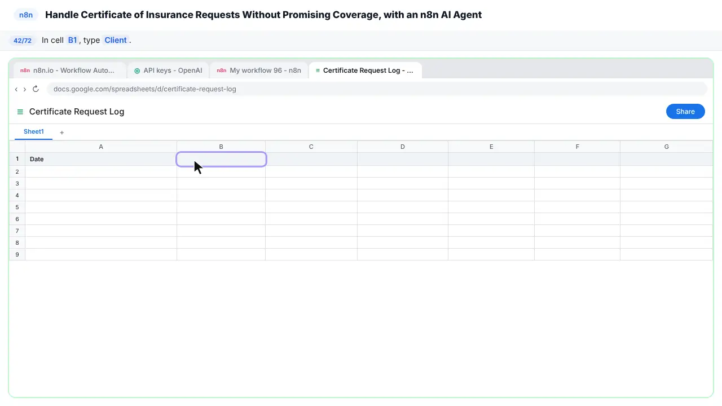722x406 pixels.
Task: Click the browser back arrow
Action: [16, 89]
